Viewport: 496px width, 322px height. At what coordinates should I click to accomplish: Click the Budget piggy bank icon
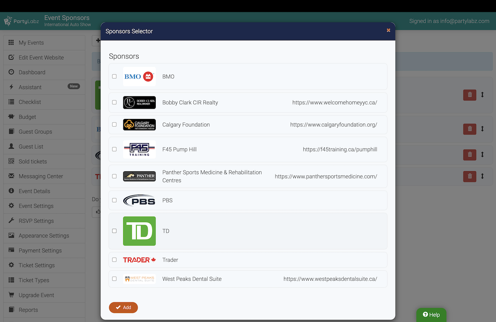tap(11, 117)
